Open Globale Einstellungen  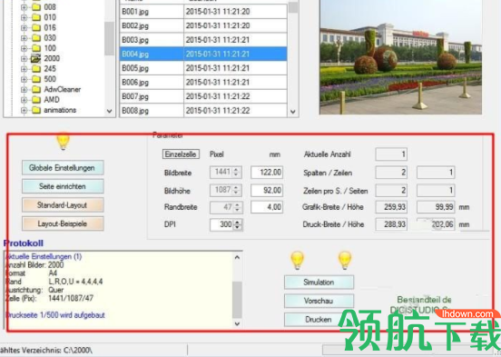(63, 168)
